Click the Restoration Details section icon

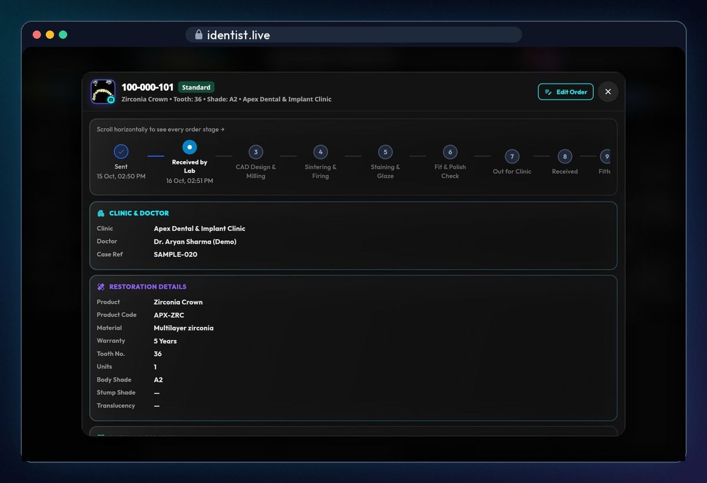[101, 287]
